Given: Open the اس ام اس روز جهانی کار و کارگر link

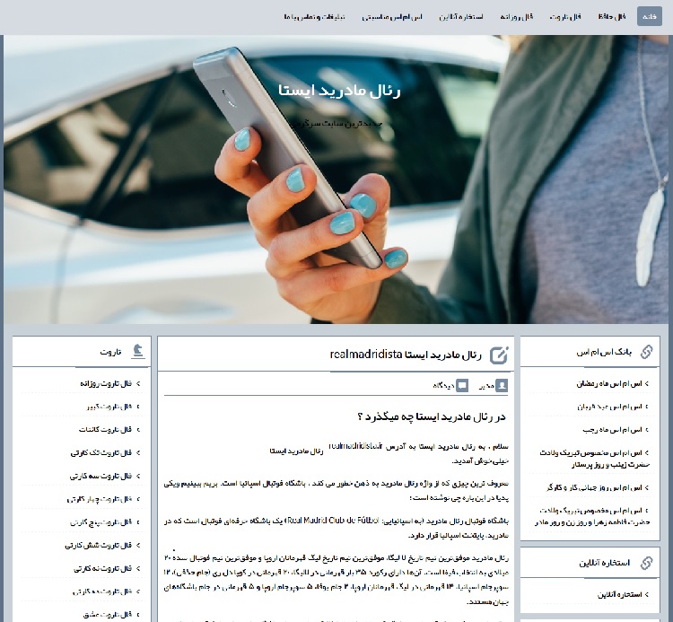Looking at the screenshot, I should 594,487.
